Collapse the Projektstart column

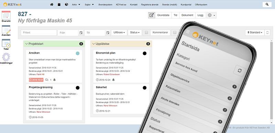coord(27,44)
